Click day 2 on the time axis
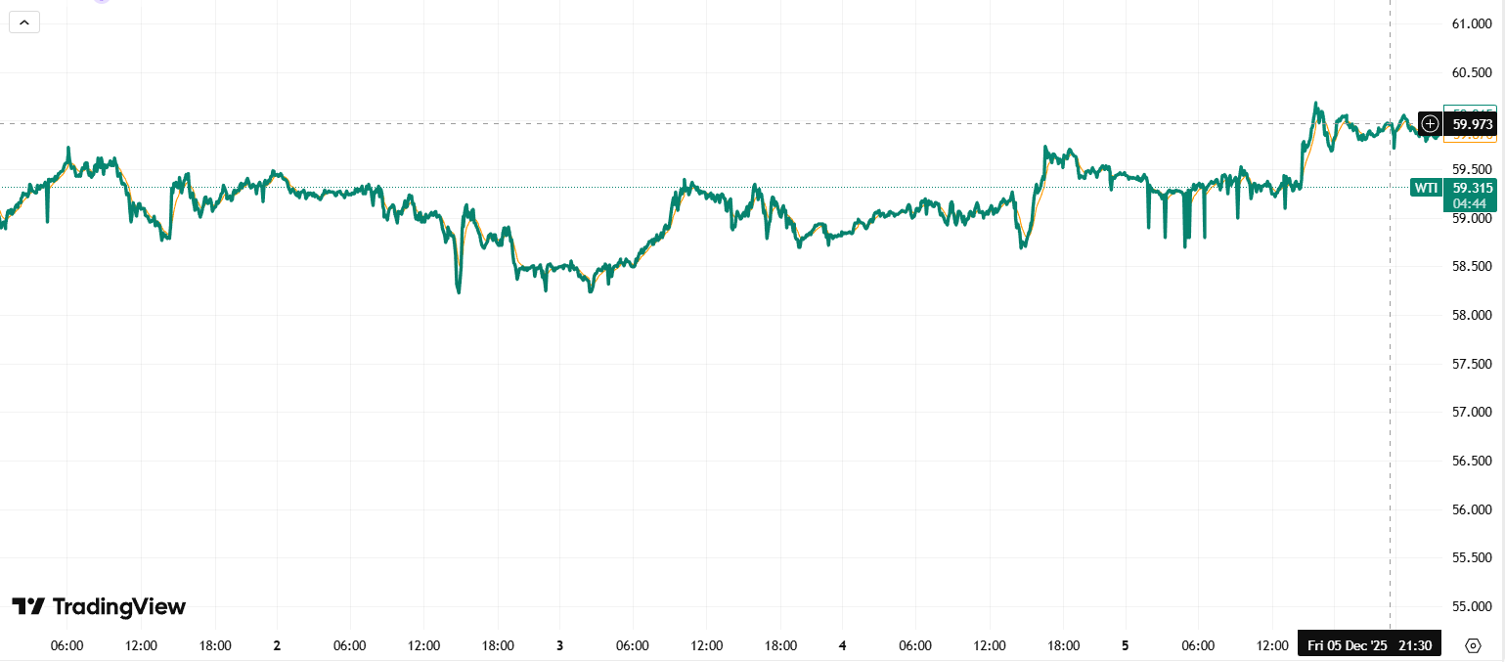The height and width of the screenshot is (662, 1505). point(277,645)
